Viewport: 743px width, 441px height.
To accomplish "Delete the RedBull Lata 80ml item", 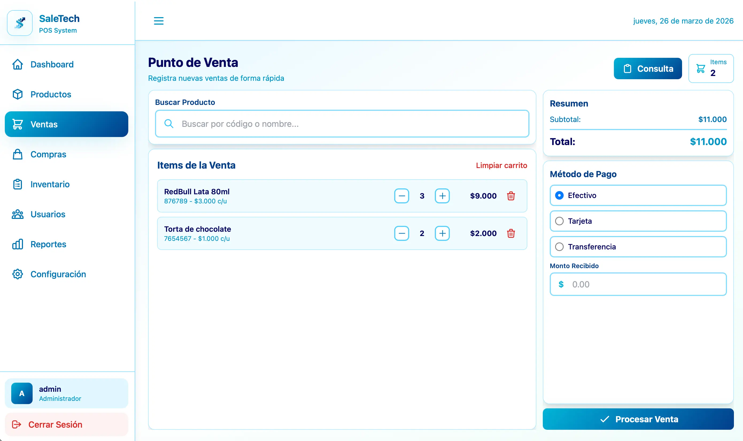I will click(511, 196).
